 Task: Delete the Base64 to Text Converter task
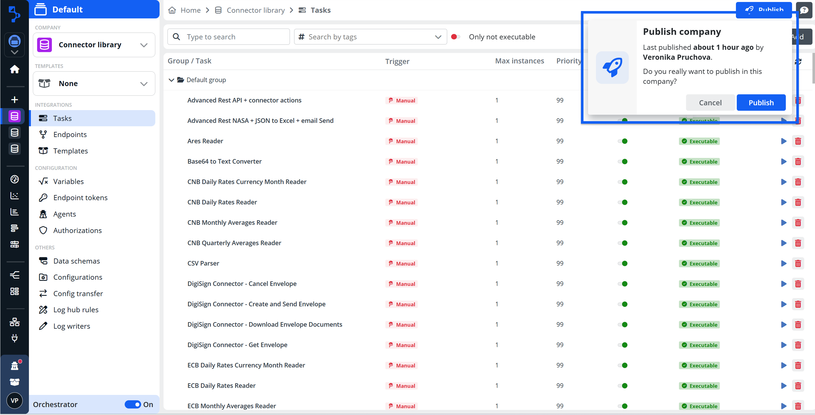[798, 162]
